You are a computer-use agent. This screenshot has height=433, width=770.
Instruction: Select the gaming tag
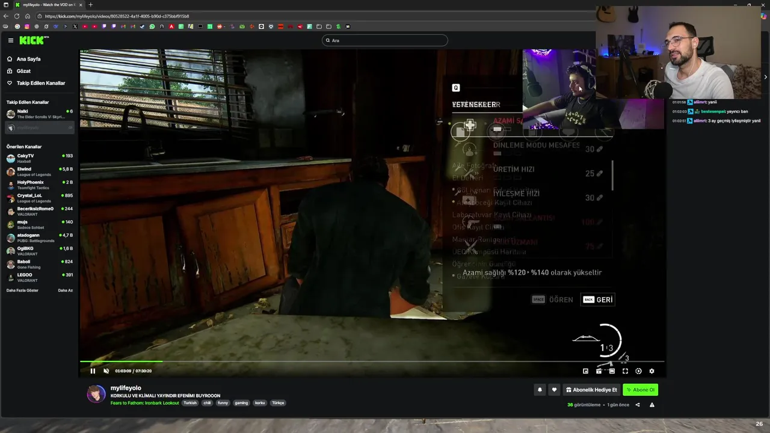tap(241, 403)
